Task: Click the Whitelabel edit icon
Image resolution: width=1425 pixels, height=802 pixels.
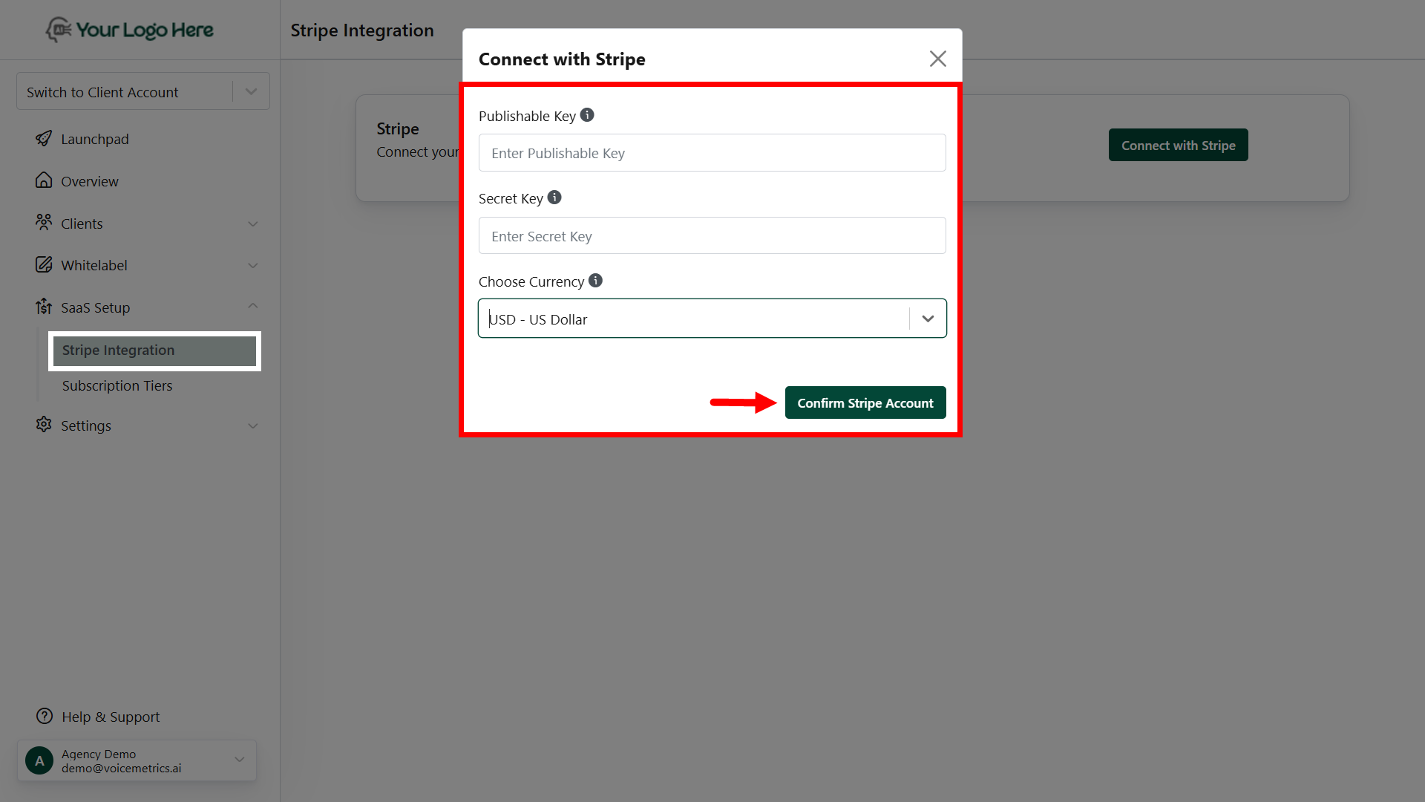Action: [x=44, y=264]
